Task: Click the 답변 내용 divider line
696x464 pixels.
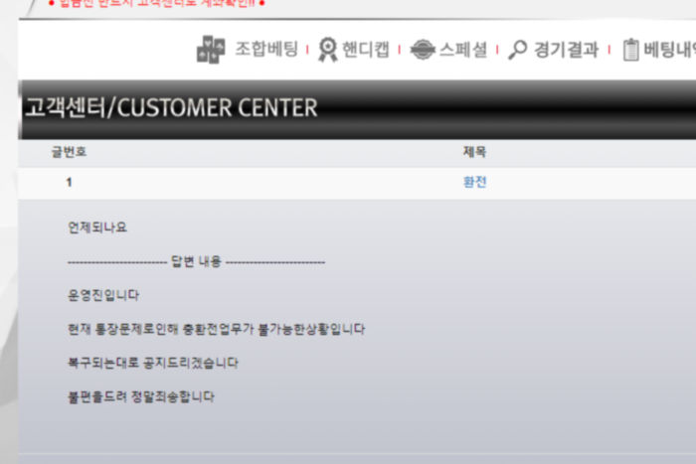Action: (196, 261)
